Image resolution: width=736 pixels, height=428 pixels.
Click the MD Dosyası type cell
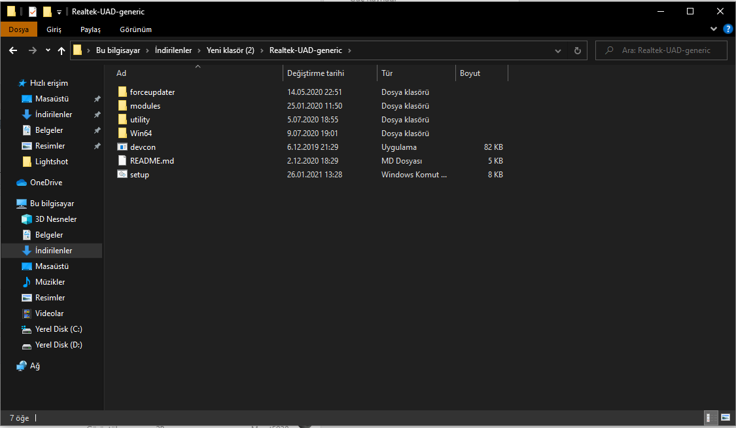[x=401, y=160]
